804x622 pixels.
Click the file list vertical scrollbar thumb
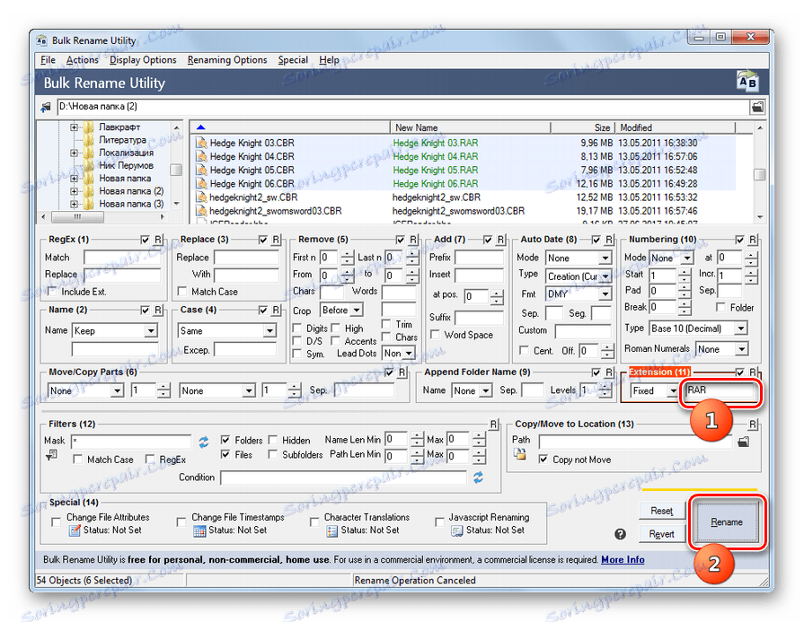[759, 175]
